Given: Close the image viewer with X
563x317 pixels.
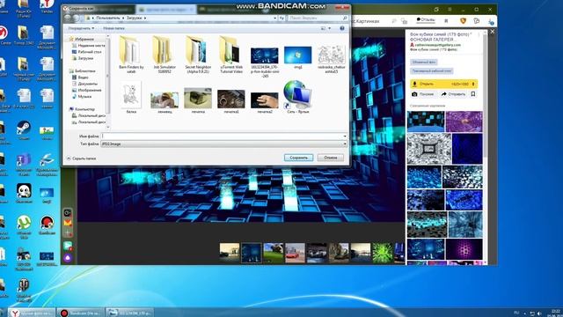Looking at the screenshot, I should (493, 32).
